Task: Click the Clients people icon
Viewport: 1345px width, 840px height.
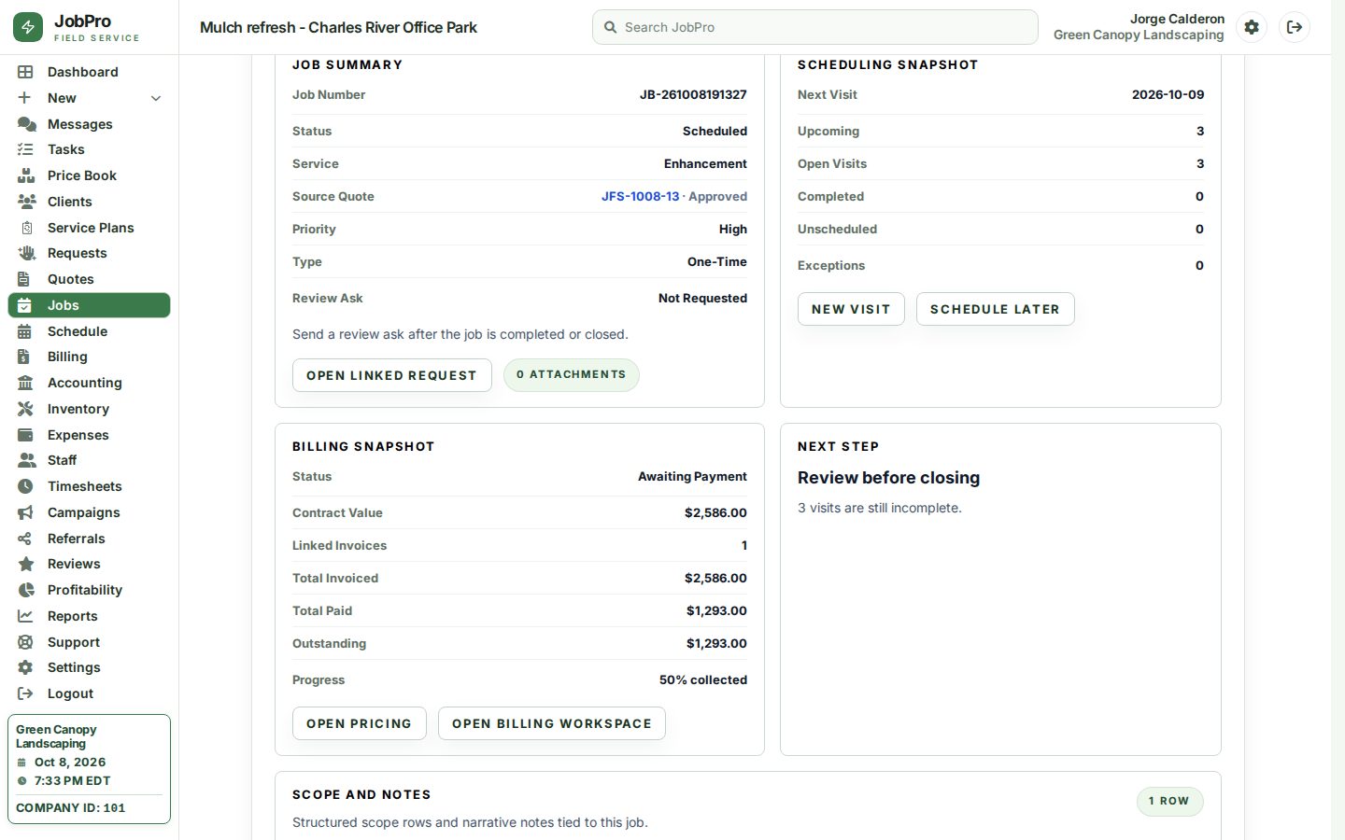Action: (26, 202)
